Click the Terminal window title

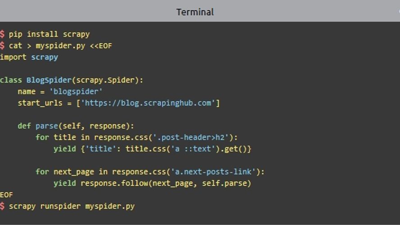point(195,12)
